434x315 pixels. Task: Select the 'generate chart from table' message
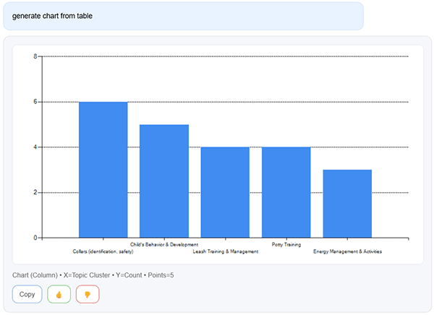pos(183,16)
